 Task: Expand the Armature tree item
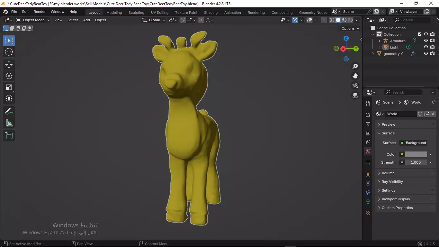[379, 41]
